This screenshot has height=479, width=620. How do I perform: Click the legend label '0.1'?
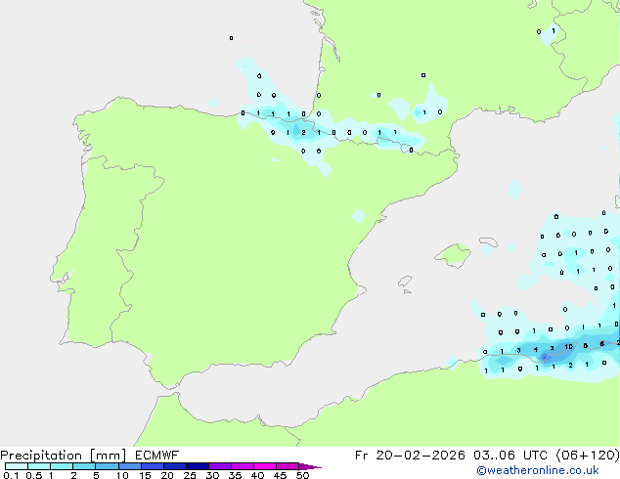coord(11,475)
